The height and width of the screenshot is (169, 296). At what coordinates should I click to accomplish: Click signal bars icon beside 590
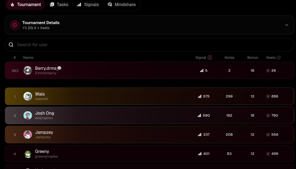tap(199, 115)
